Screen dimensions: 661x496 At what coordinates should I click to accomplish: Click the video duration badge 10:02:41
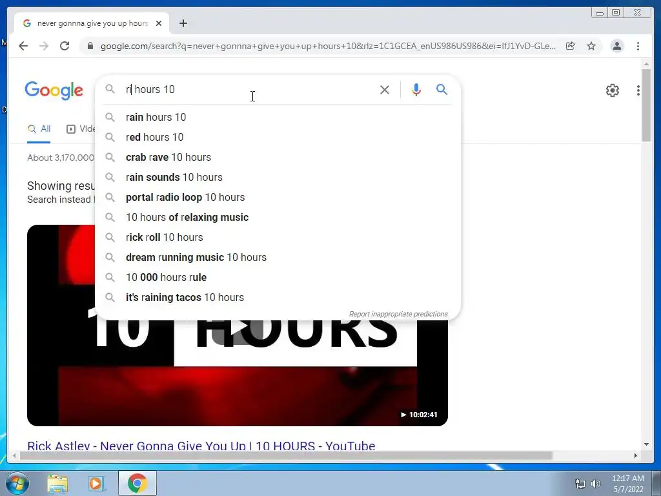click(418, 415)
